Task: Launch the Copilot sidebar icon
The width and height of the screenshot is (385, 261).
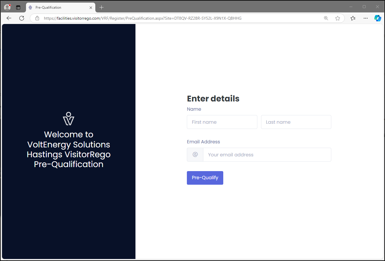Action: click(378, 18)
